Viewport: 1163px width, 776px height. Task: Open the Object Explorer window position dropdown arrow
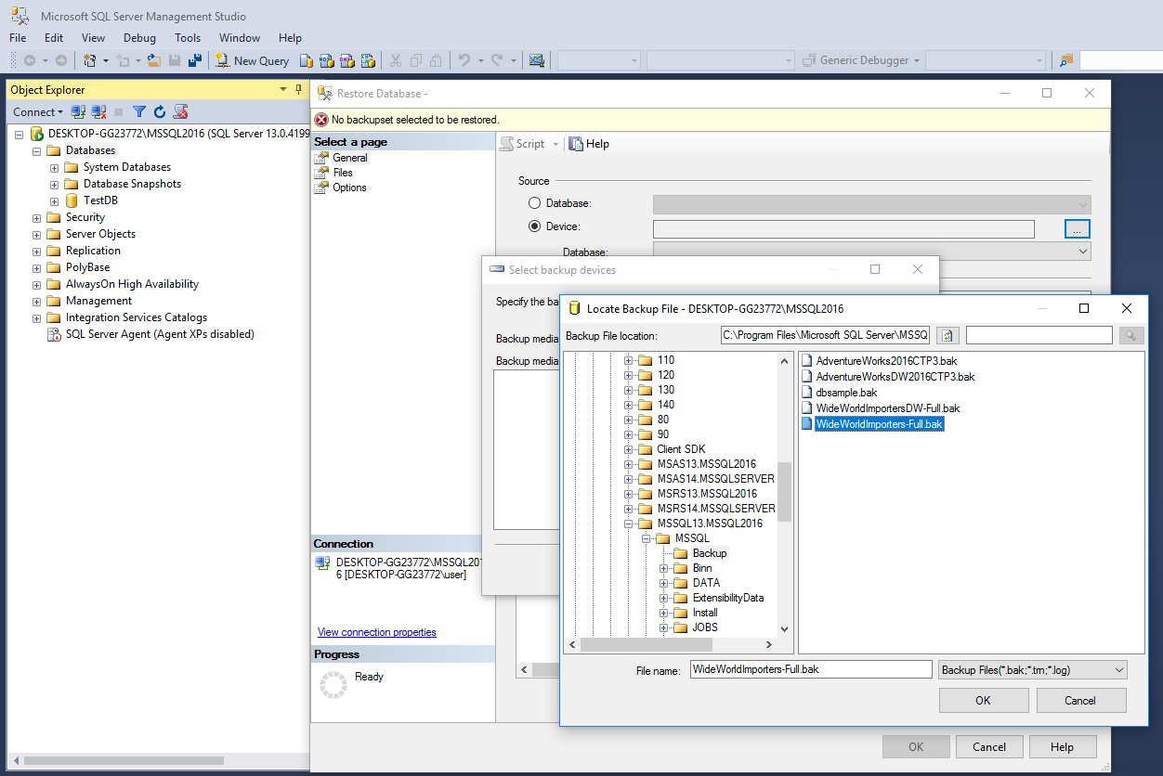[x=283, y=89]
